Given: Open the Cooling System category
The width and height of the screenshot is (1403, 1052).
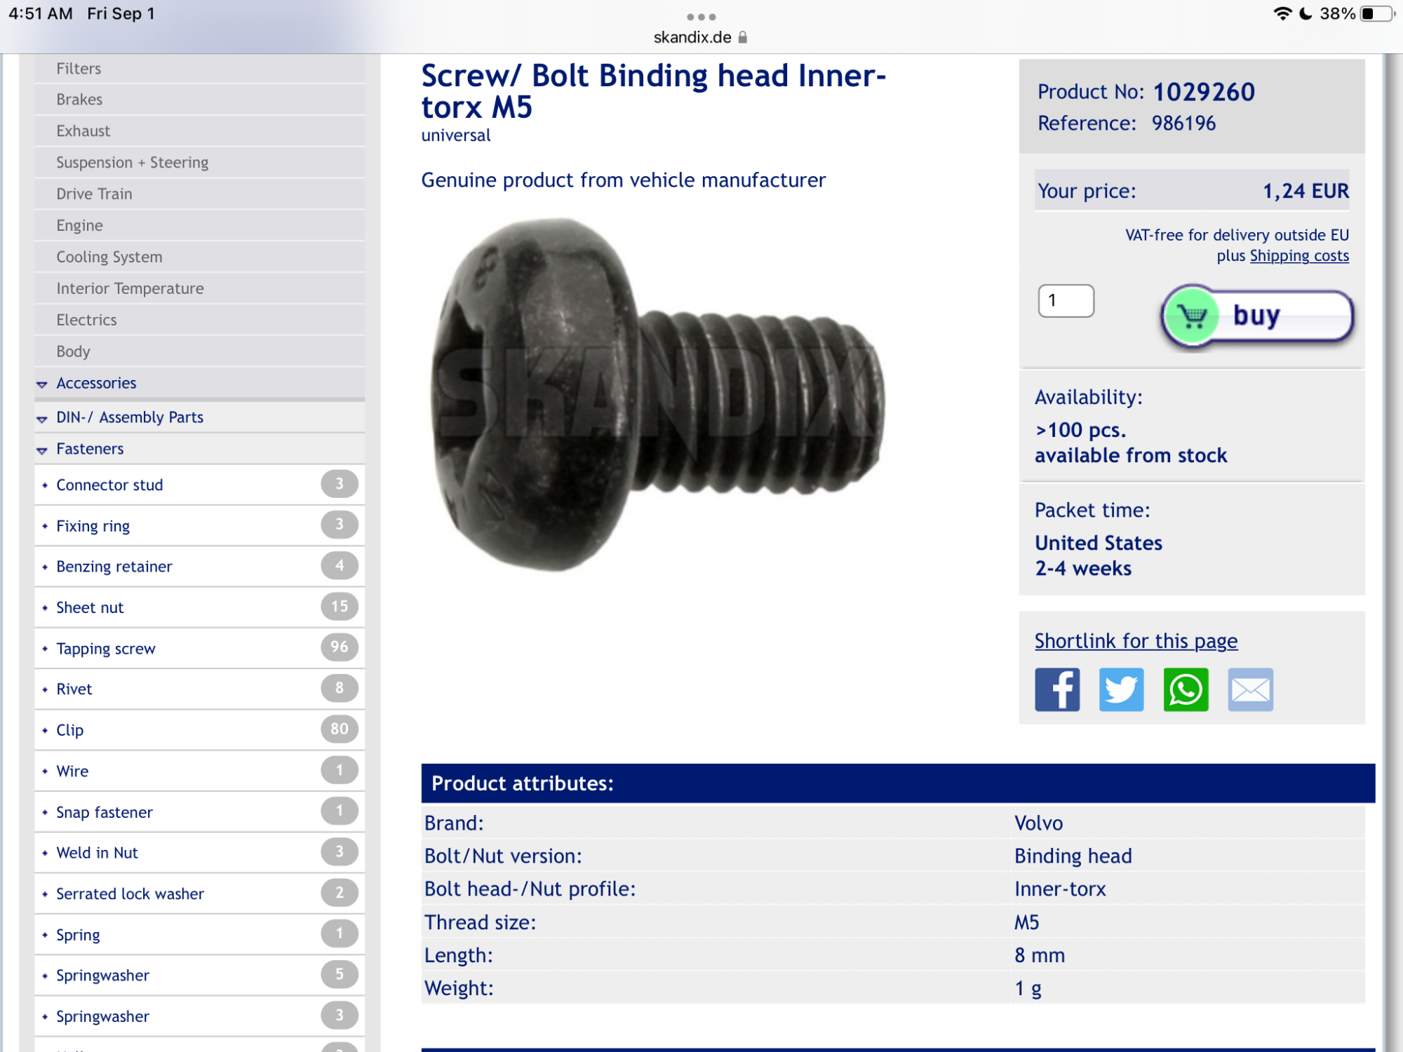Looking at the screenshot, I should (x=109, y=257).
